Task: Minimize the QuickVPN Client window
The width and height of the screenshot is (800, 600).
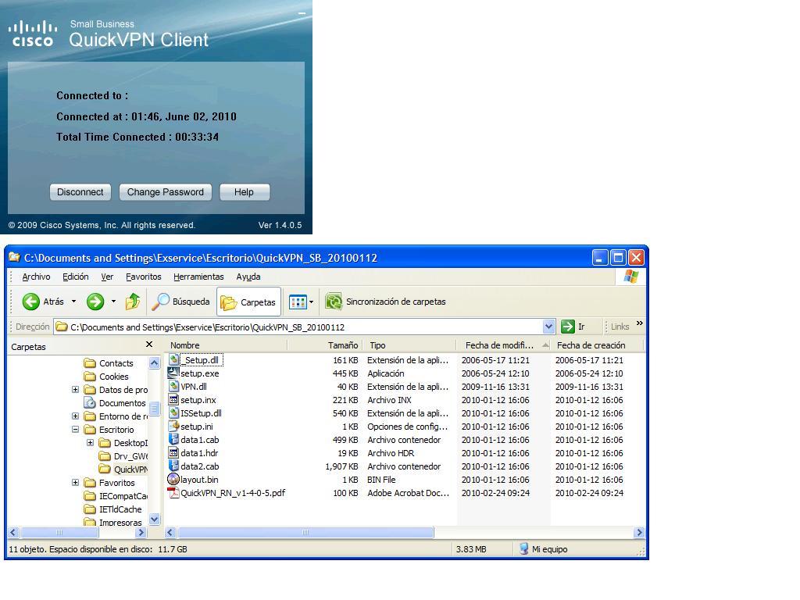Action: 302,12
